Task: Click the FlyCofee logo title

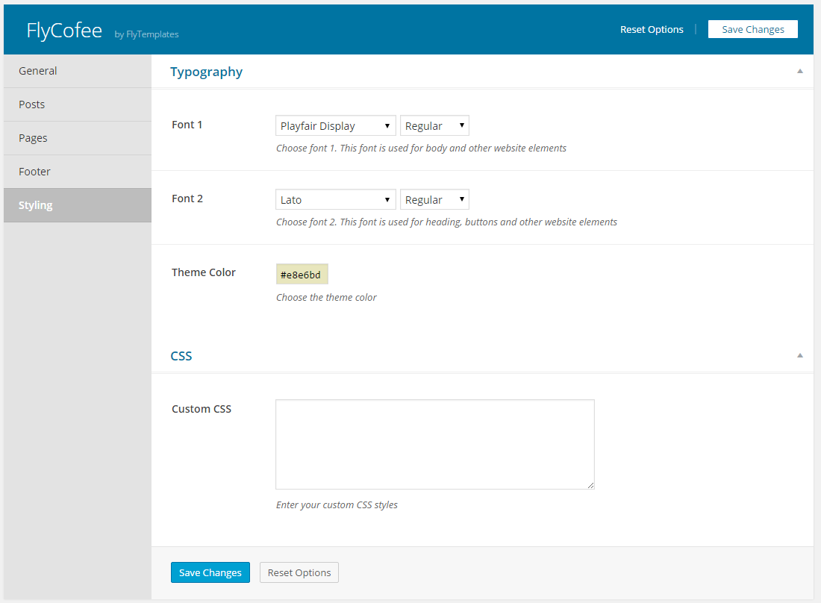Action: (64, 30)
